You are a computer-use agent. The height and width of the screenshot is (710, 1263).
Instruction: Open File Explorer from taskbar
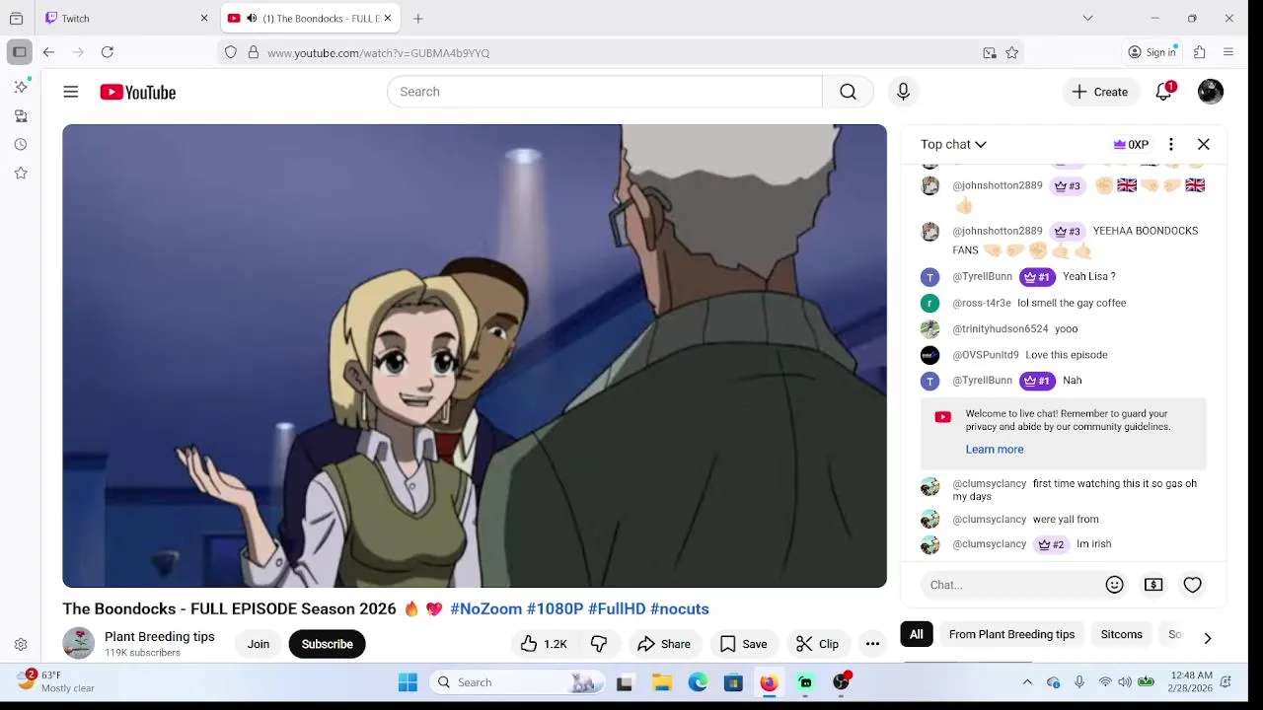coord(662,682)
